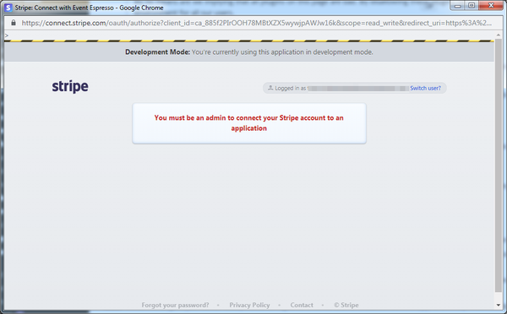
Task: Minimize the Chrome window
Action: 457,6
